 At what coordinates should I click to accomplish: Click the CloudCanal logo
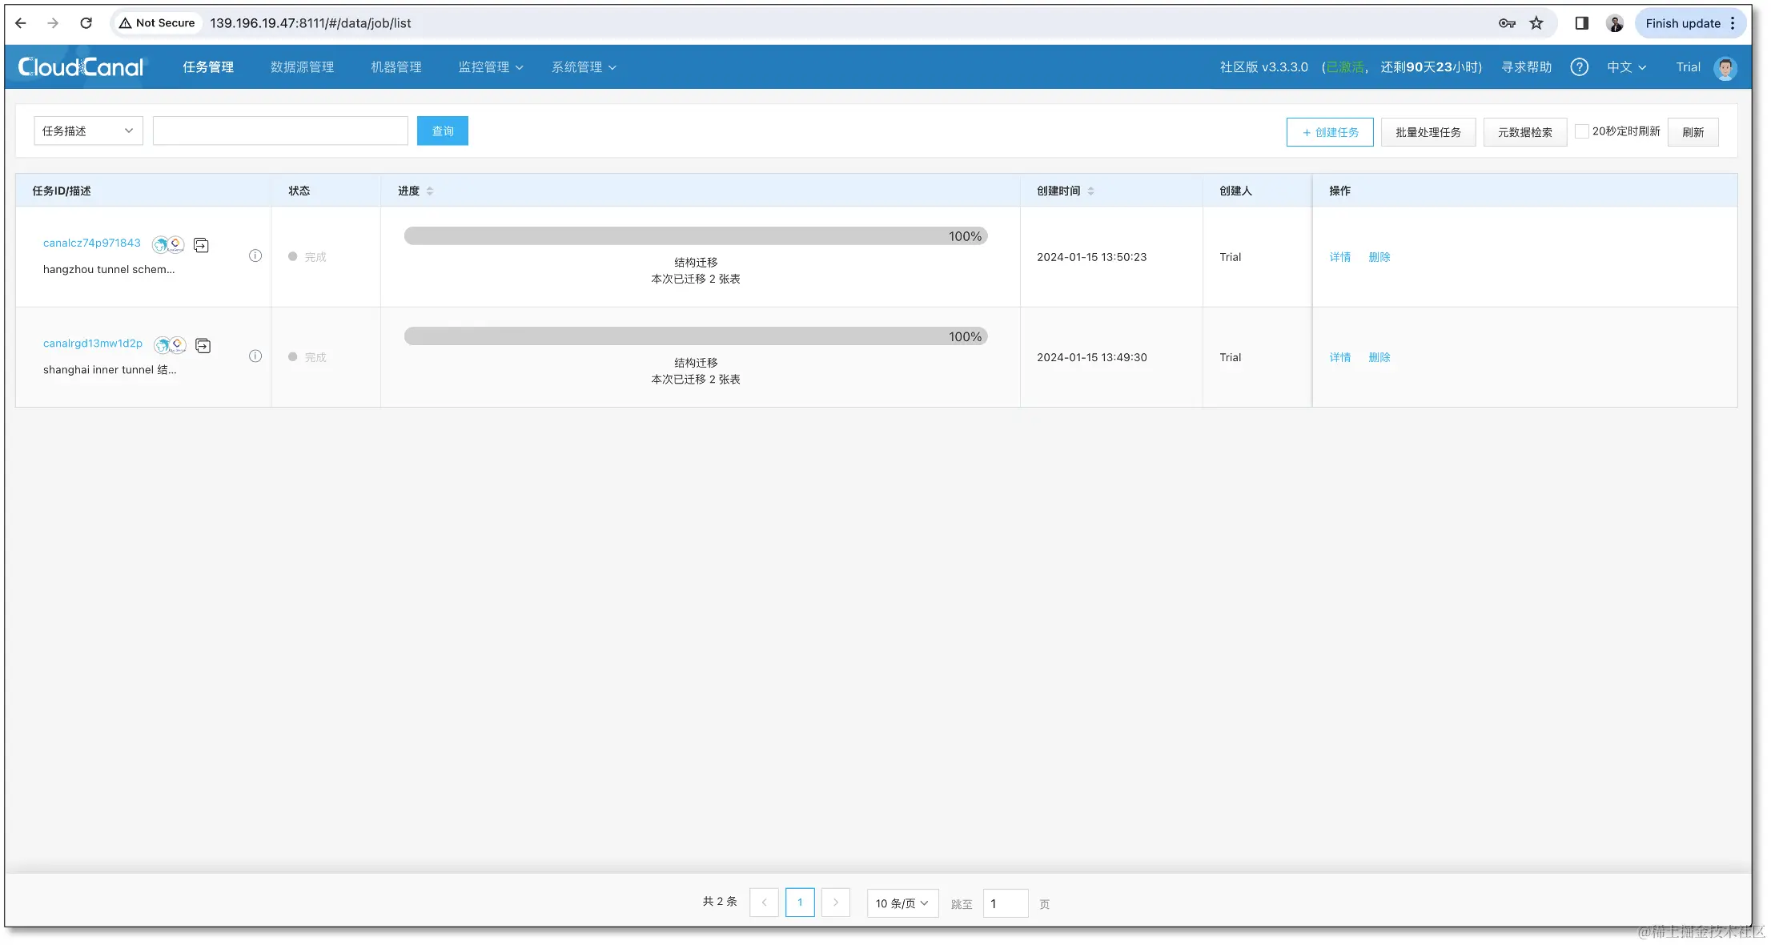tap(80, 66)
